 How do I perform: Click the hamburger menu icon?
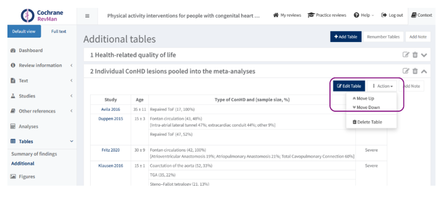click(87, 16)
